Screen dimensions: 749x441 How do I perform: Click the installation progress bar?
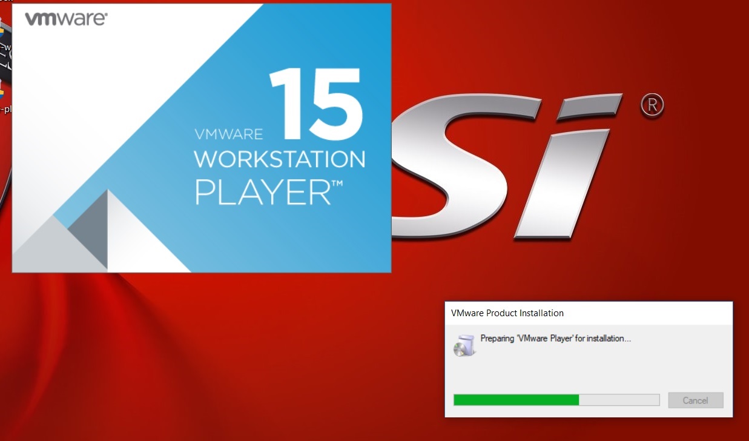coord(556,400)
